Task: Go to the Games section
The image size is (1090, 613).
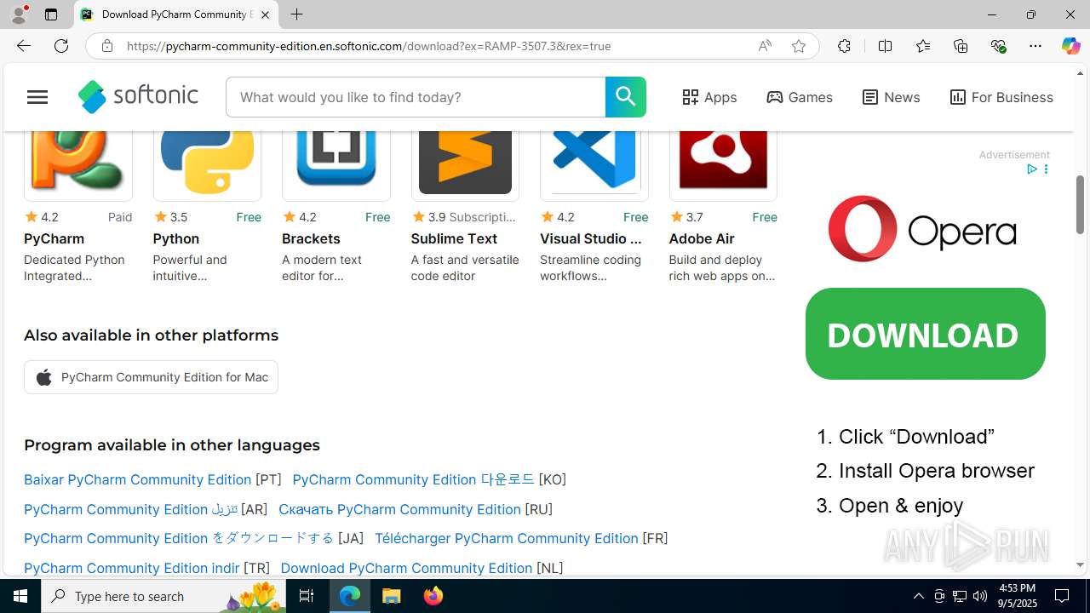Action: click(800, 97)
